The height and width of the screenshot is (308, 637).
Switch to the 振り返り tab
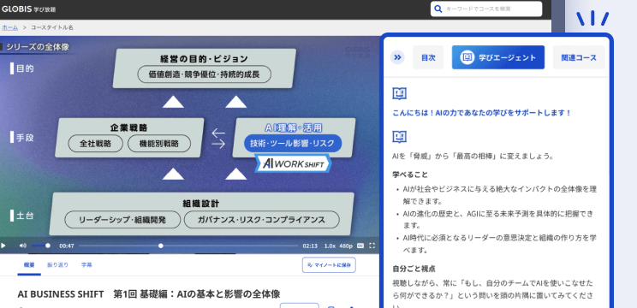coord(57,265)
